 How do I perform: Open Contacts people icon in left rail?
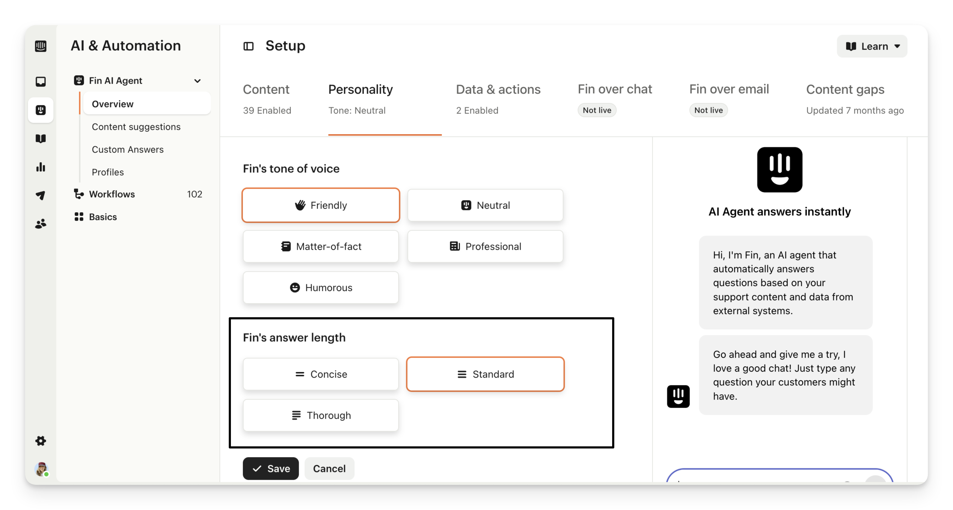point(41,224)
